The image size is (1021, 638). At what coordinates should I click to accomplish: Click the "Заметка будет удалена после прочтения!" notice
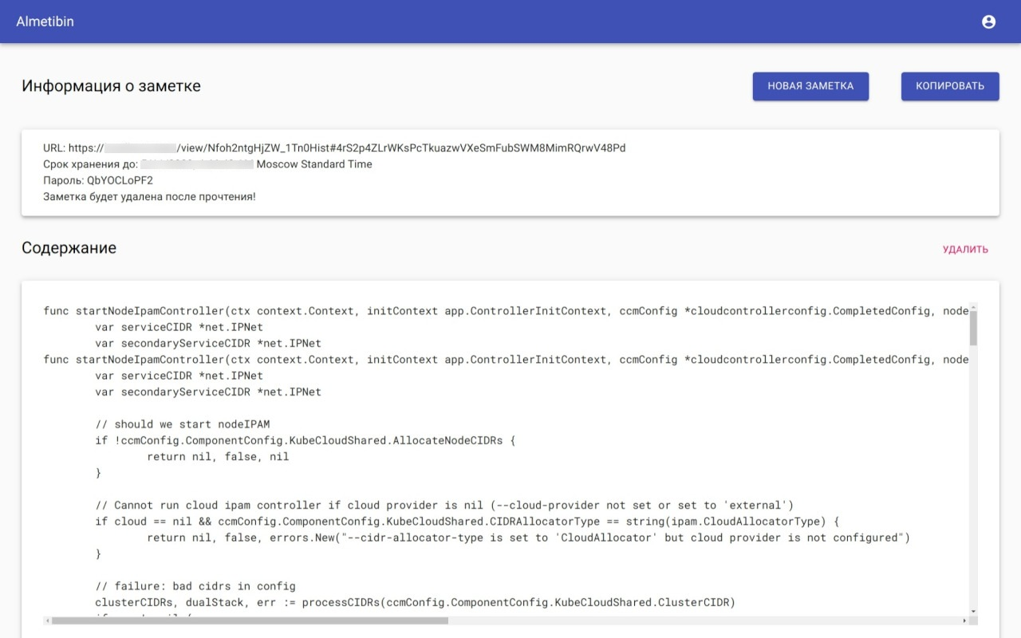[150, 196]
